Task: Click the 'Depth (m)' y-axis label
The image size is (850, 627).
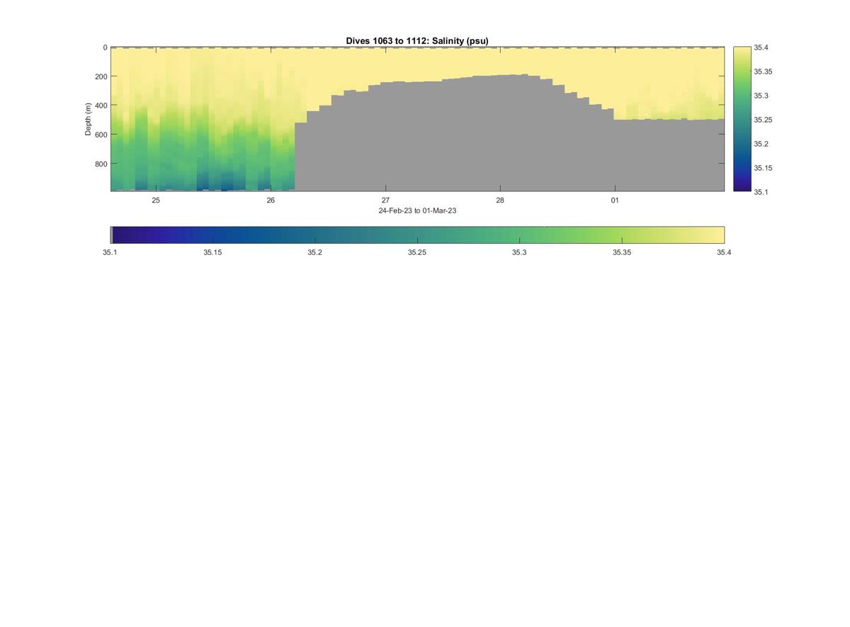Action: [89, 119]
